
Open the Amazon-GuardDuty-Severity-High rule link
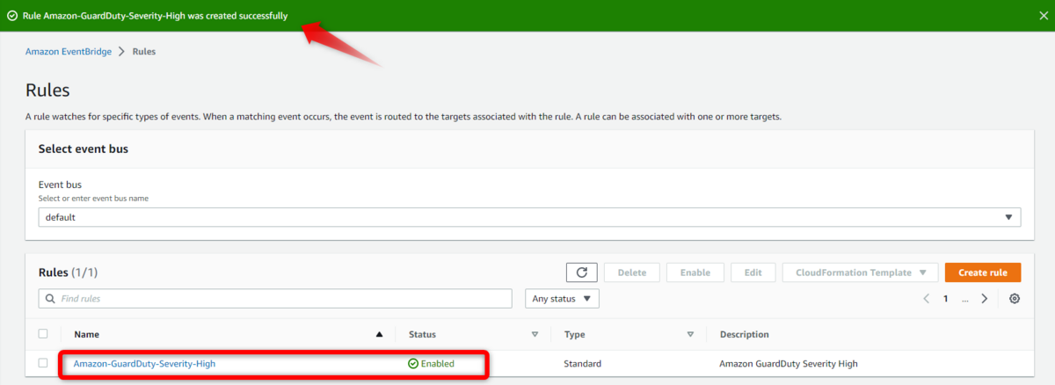pos(144,363)
